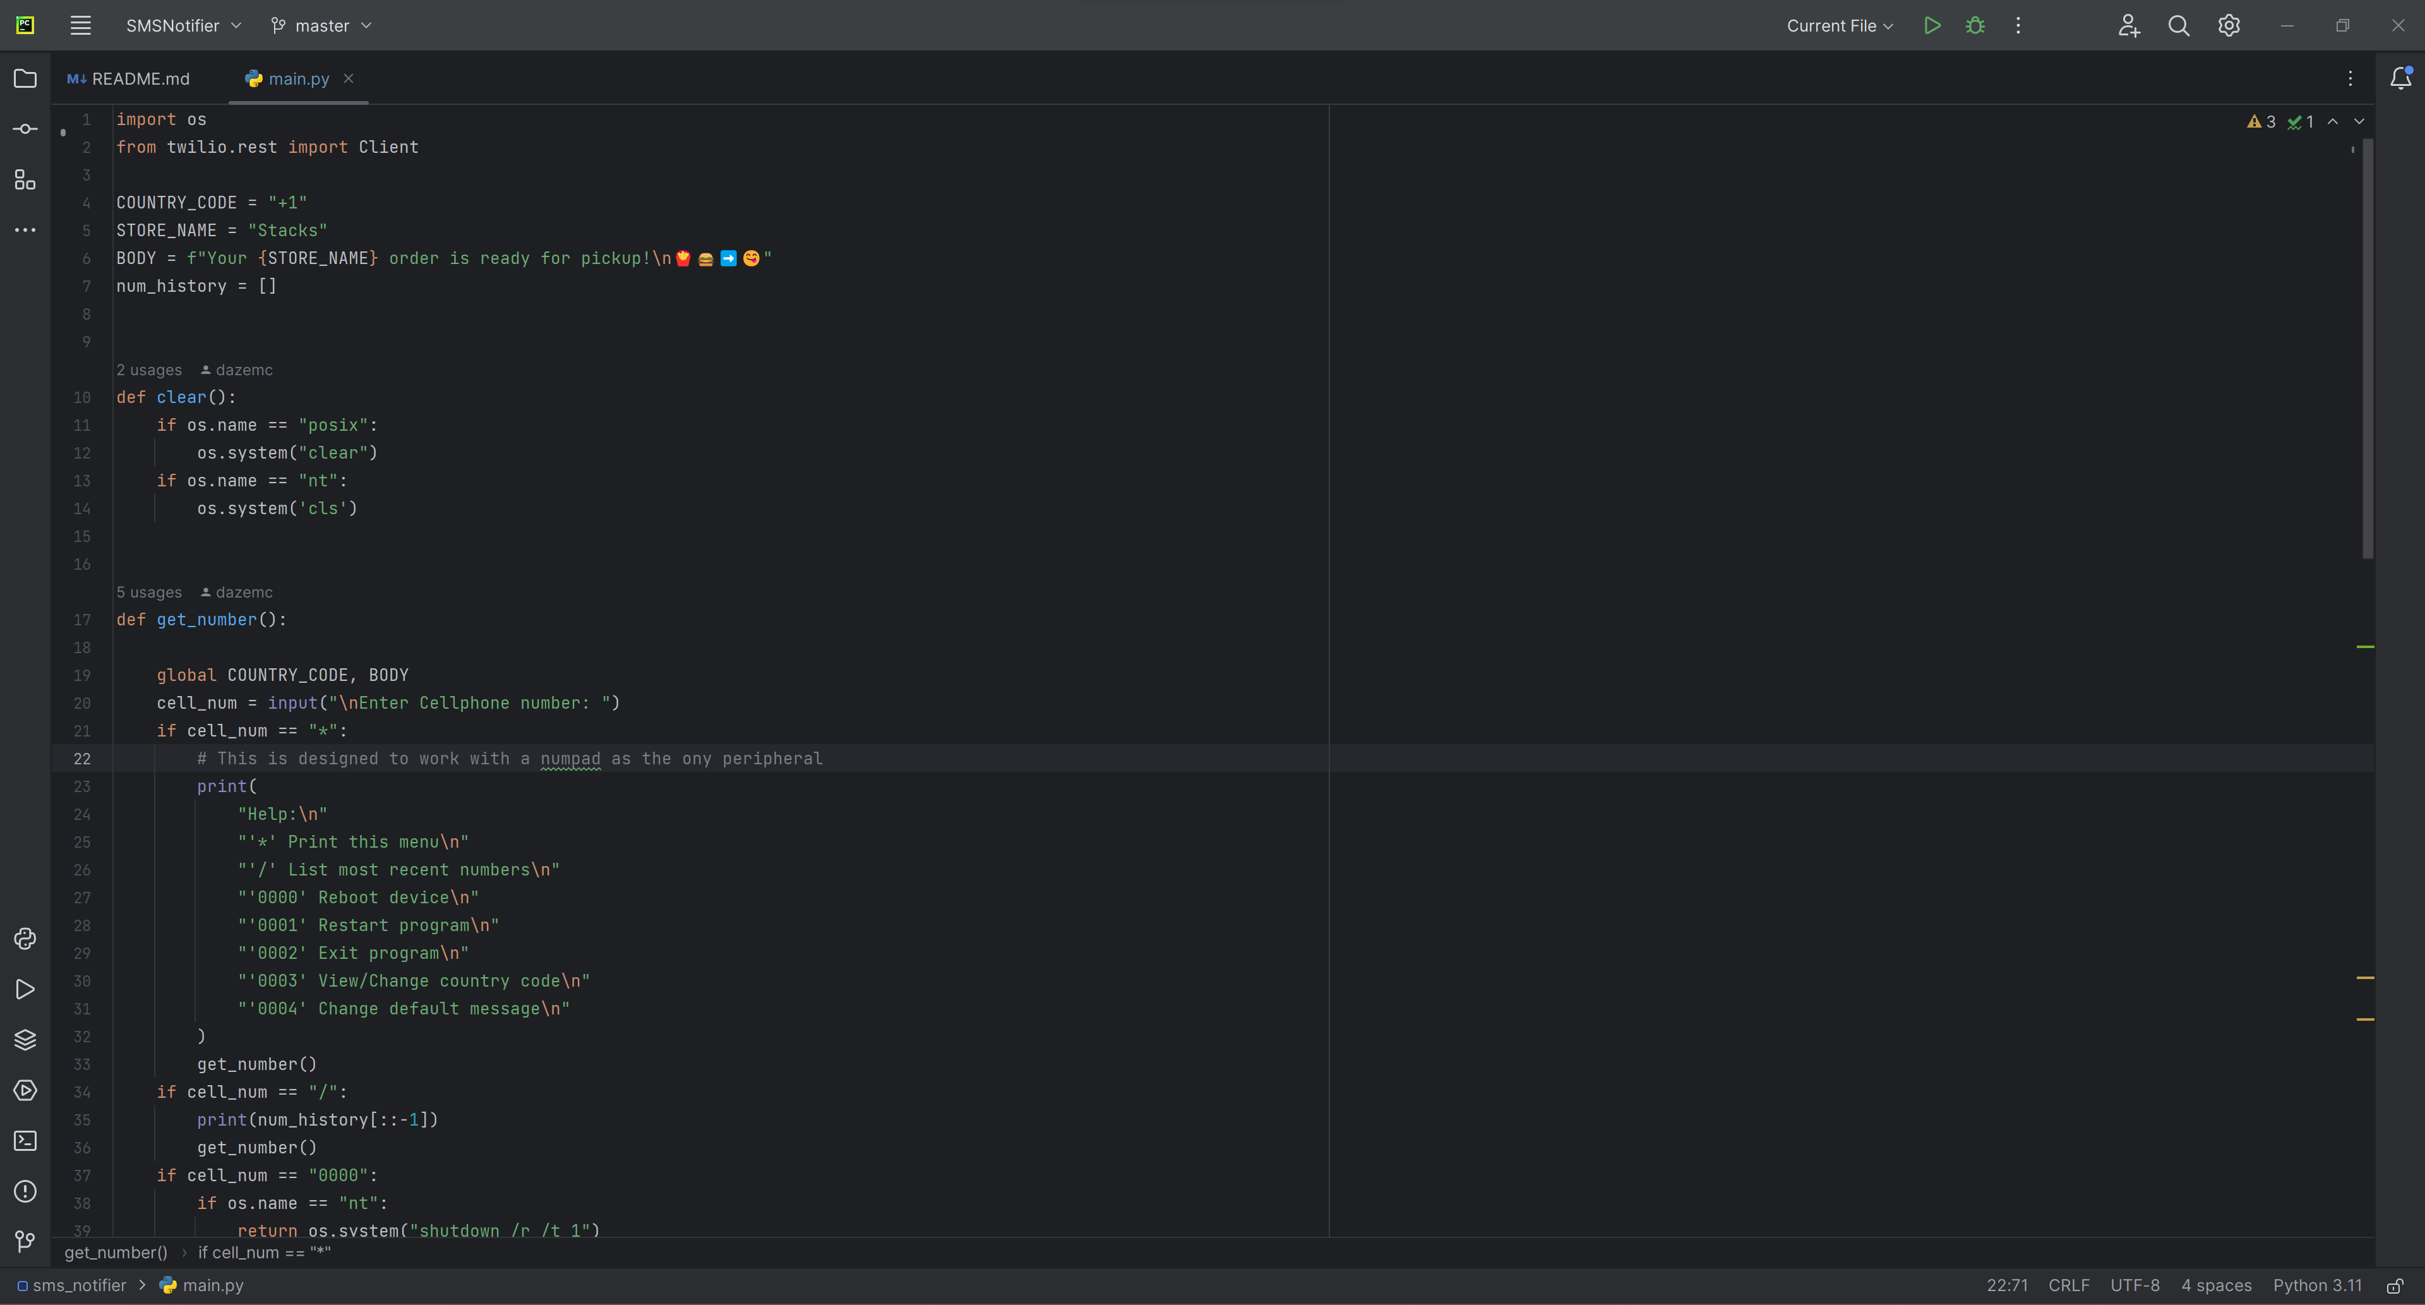This screenshot has height=1305, width=2425.
Task: Debug the current file with bug icon
Action: click(1975, 25)
